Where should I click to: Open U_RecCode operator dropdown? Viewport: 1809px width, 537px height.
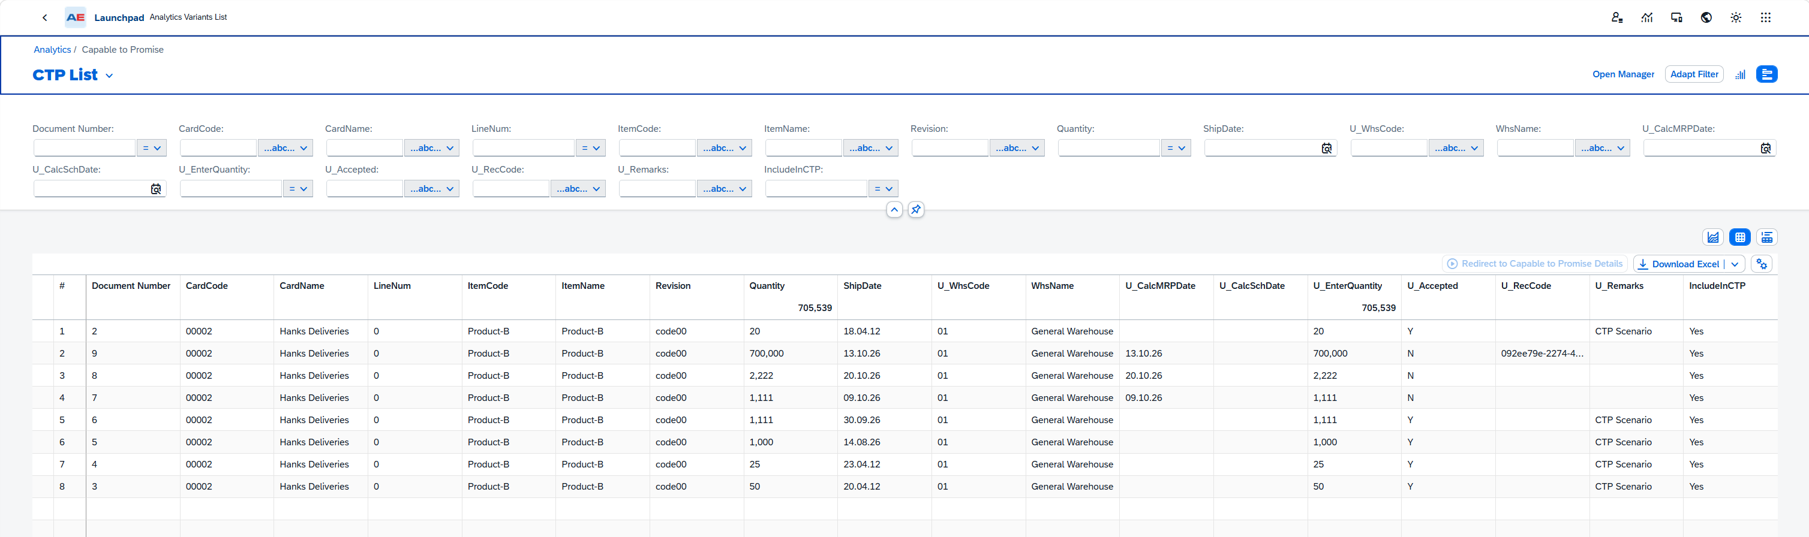pos(579,189)
